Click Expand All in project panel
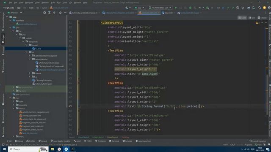The image size is (271, 152). [x=50, y=13]
